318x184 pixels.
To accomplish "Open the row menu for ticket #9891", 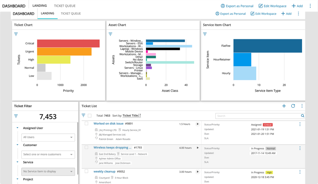I will coord(300,124).
